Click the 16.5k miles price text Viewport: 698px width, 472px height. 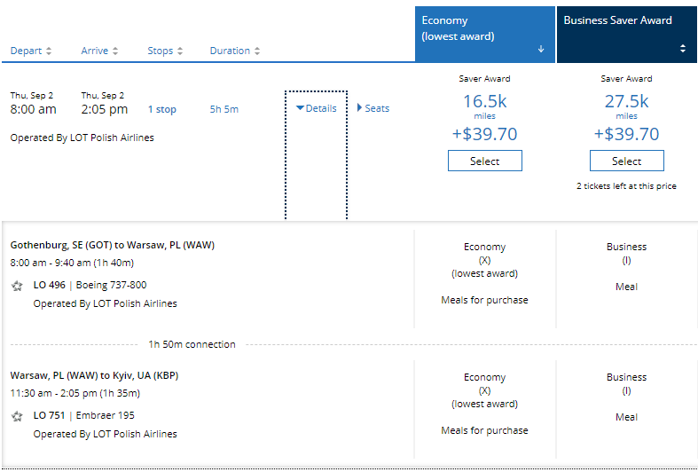484,101
